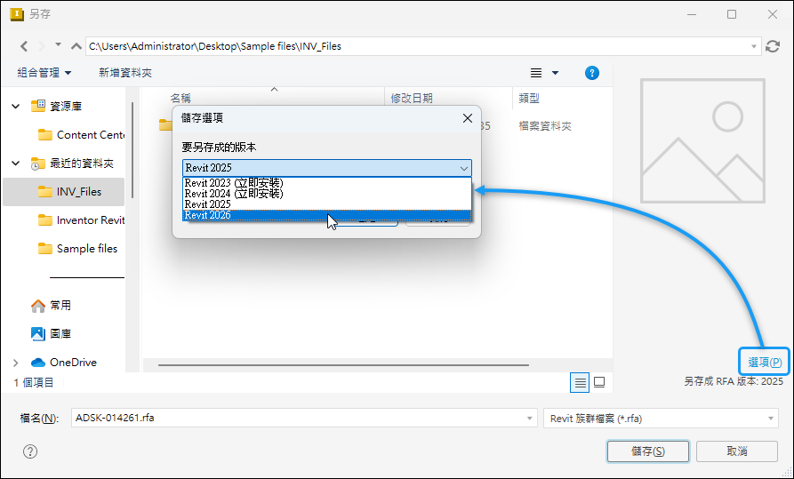Select OneDrive in navigation pane
Viewport: 794px width, 479px height.
pos(64,363)
